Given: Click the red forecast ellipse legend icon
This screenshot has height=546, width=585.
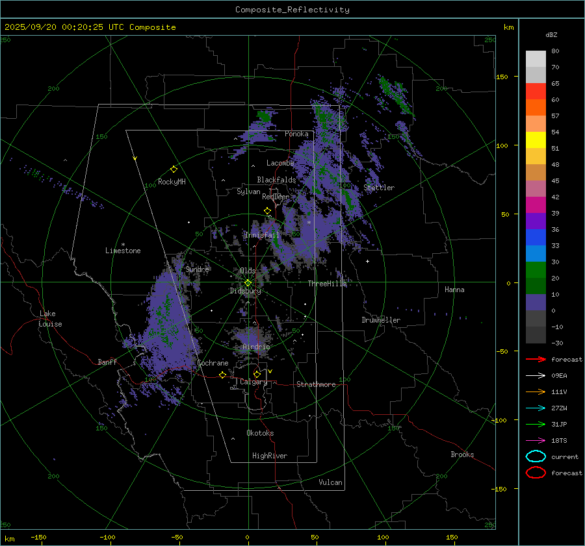Looking at the screenshot, I should pyautogui.click(x=536, y=473).
